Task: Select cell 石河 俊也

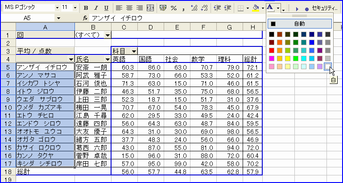Action: [93, 83]
